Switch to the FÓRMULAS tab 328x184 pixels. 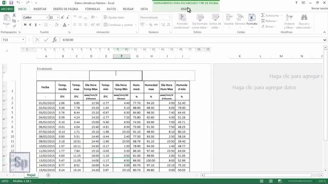[92, 9]
